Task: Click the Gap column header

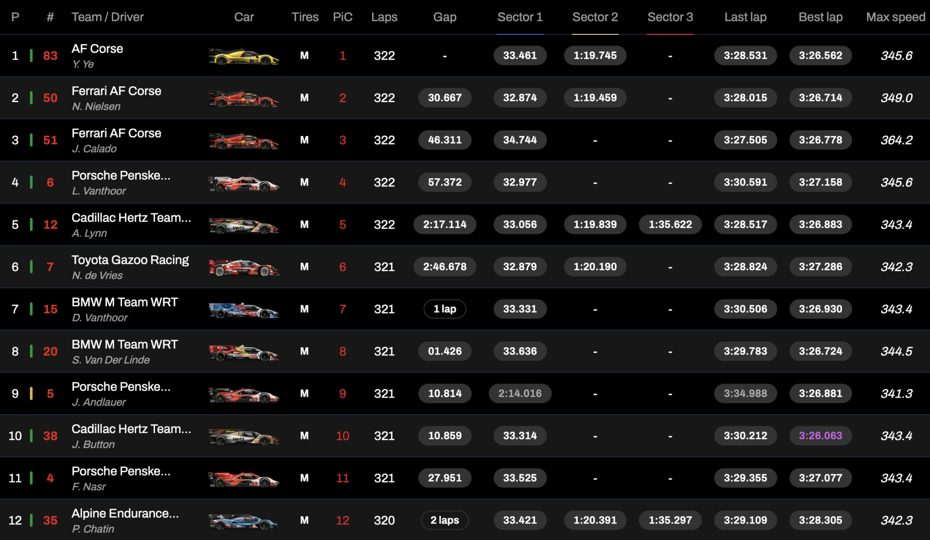Action: (x=444, y=17)
